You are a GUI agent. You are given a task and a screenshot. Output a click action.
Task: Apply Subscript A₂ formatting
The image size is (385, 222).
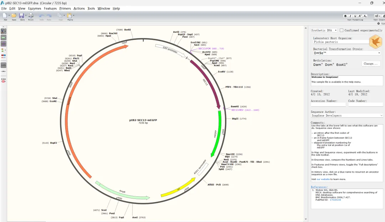click(365, 16)
